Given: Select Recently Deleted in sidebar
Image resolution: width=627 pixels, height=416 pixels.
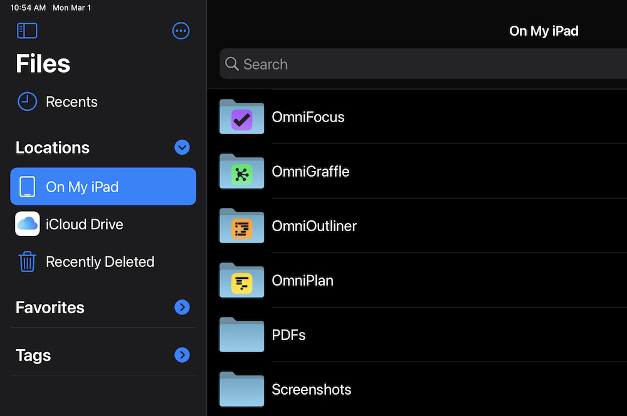Looking at the screenshot, I should [100, 262].
